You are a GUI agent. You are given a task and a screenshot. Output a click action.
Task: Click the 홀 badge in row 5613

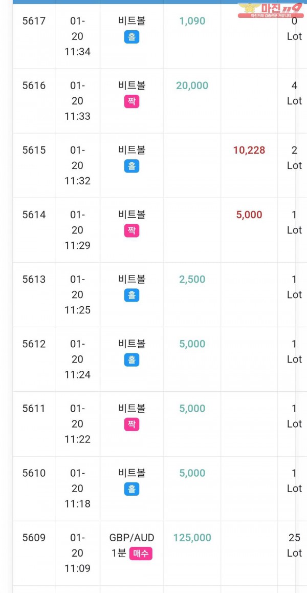[131, 295]
